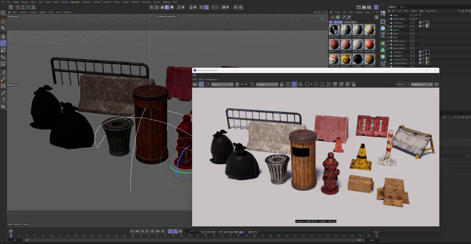Toggle Y axis lock

click(x=23, y=7)
